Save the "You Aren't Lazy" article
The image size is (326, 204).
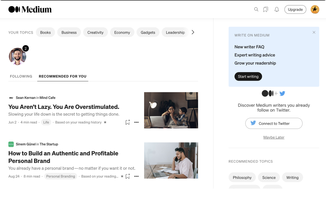(128, 122)
